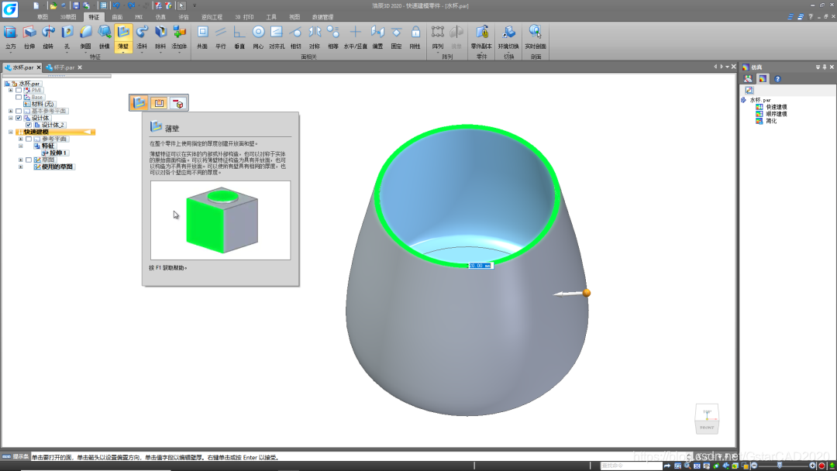This screenshot has height=471, width=837.
Task: Select 拉伸 1 feature in tree
Action: pyautogui.click(x=57, y=153)
